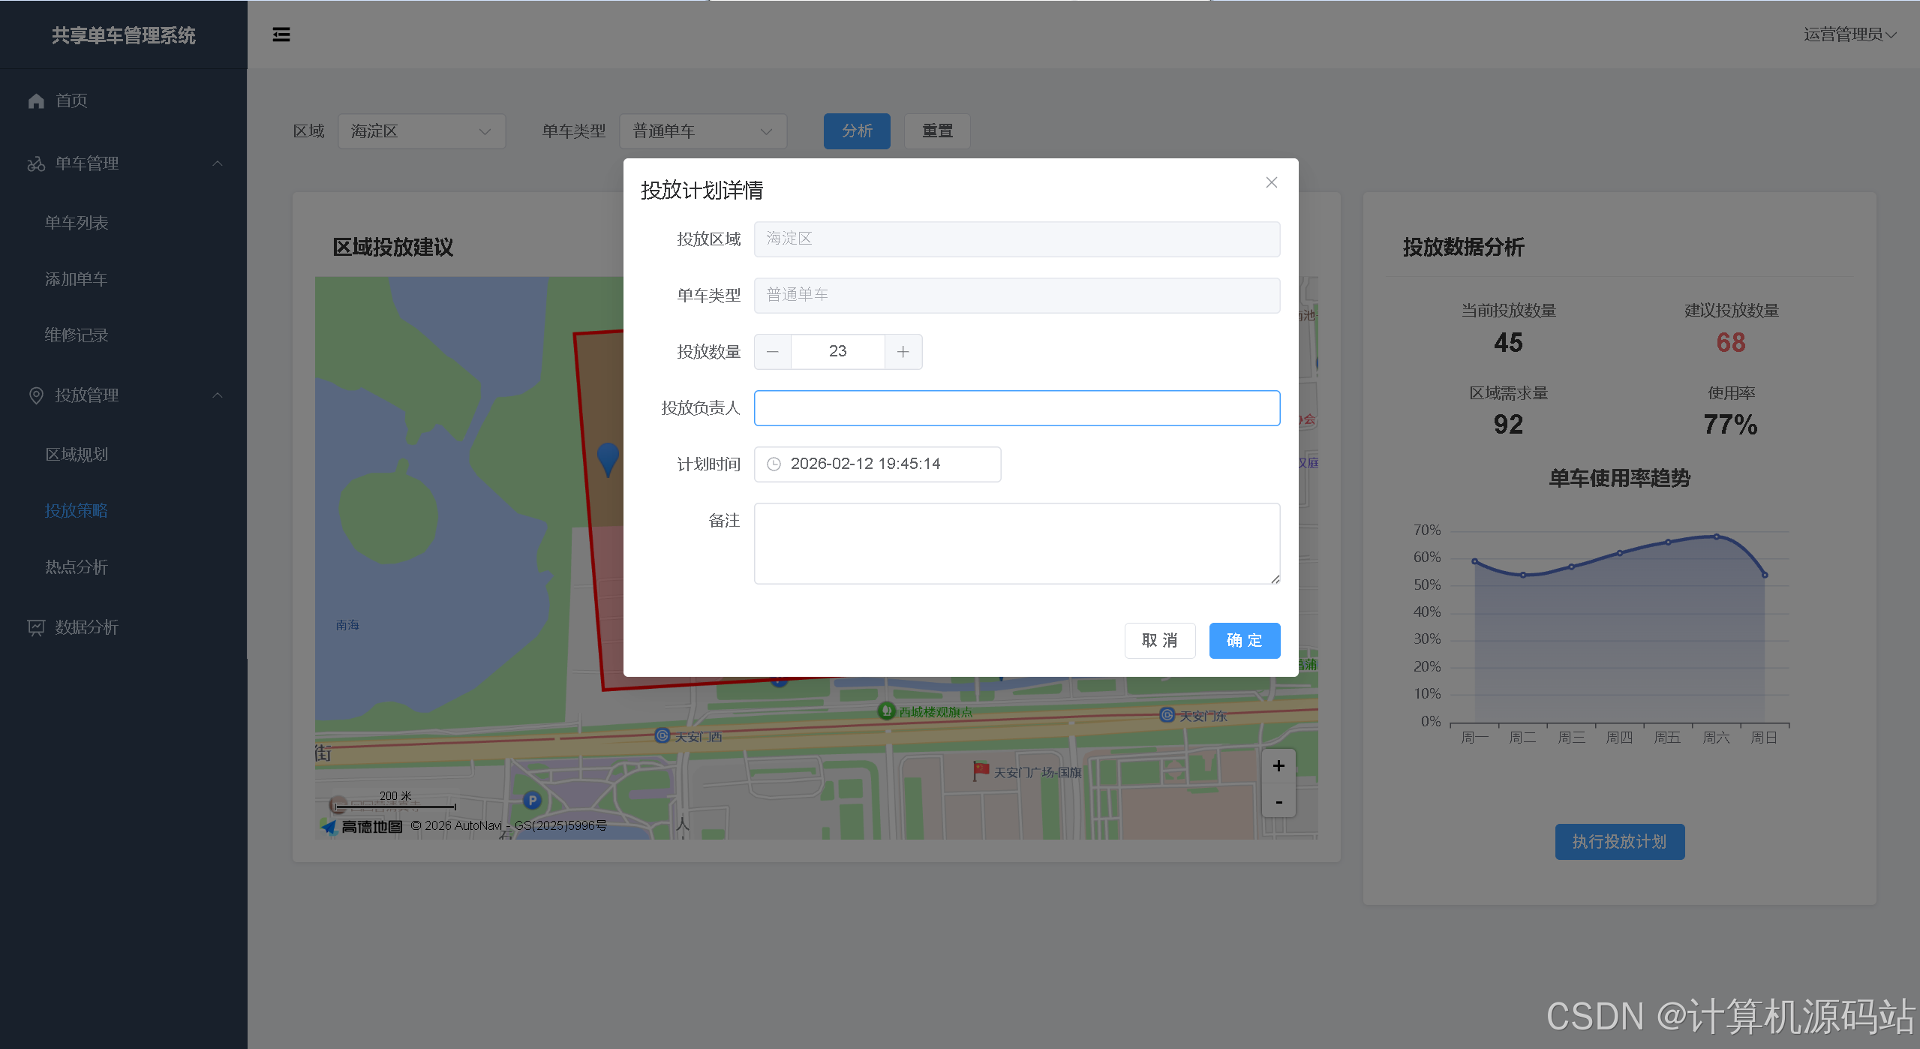Click into the 备注 textarea
This screenshot has height=1049, width=1920.
[x=1017, y=543]
